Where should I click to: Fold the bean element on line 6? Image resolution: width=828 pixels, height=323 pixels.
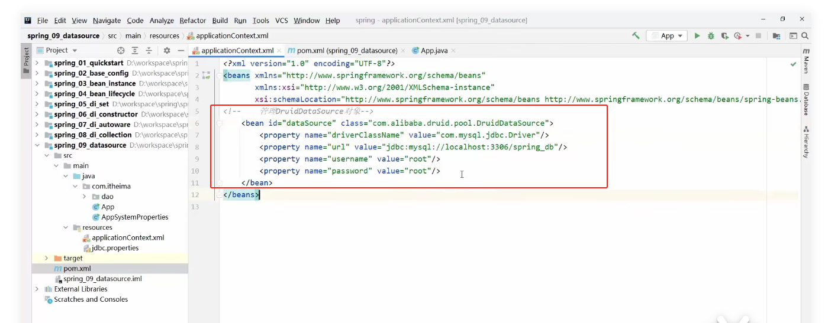pyautogui.click(x=219, y=123)
